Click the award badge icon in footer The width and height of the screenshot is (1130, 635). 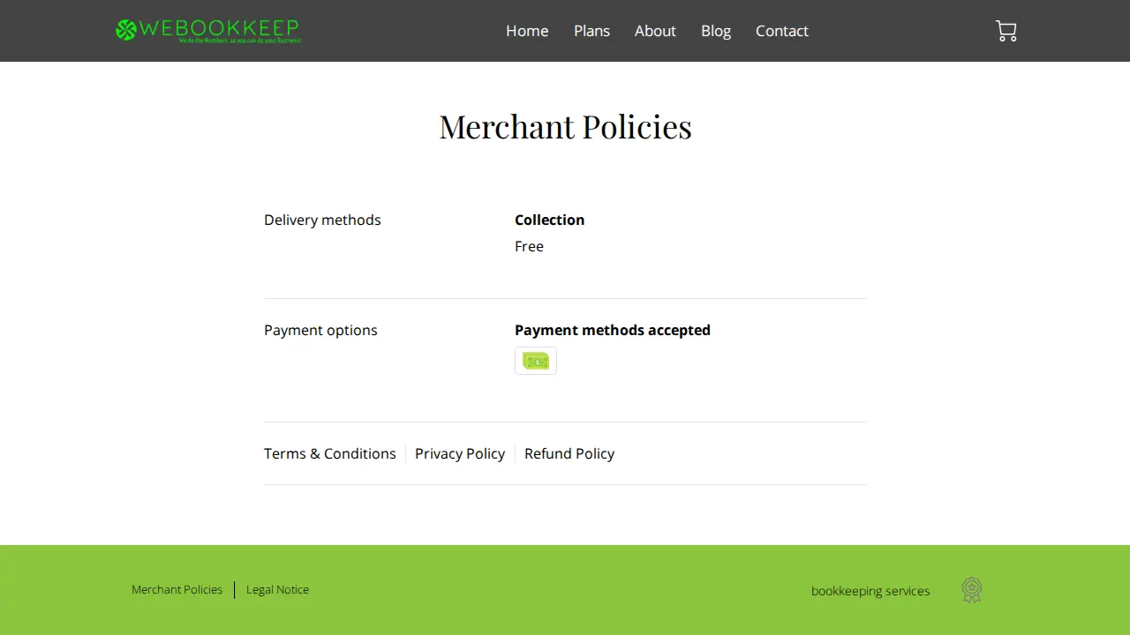[x=972, y=590]
